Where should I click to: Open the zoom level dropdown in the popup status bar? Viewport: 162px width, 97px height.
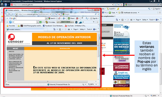pyautogui.click(x=96, y=84)
